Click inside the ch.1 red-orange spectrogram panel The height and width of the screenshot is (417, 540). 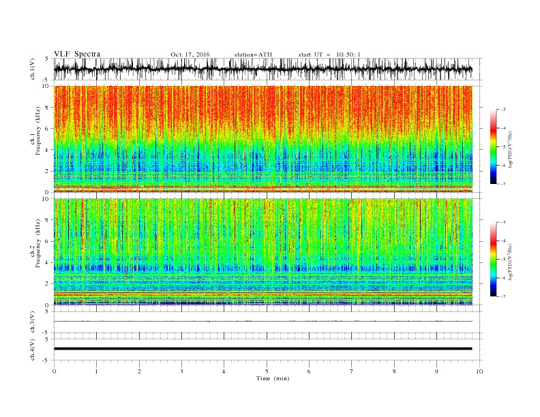click(263, 139)
